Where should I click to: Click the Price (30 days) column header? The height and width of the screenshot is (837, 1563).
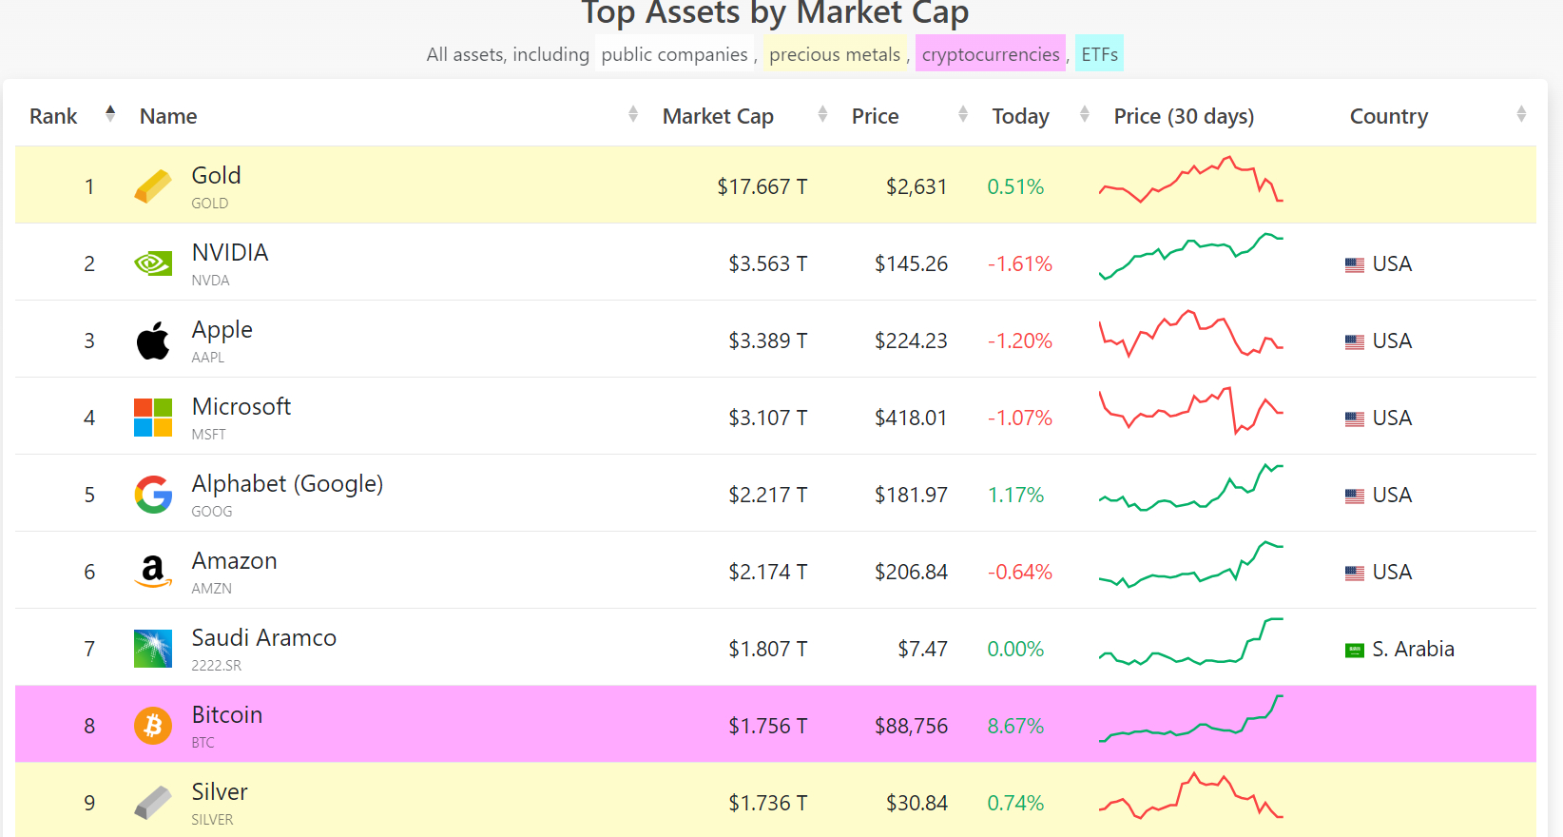pyautogui.click(x=1184, y=116)
